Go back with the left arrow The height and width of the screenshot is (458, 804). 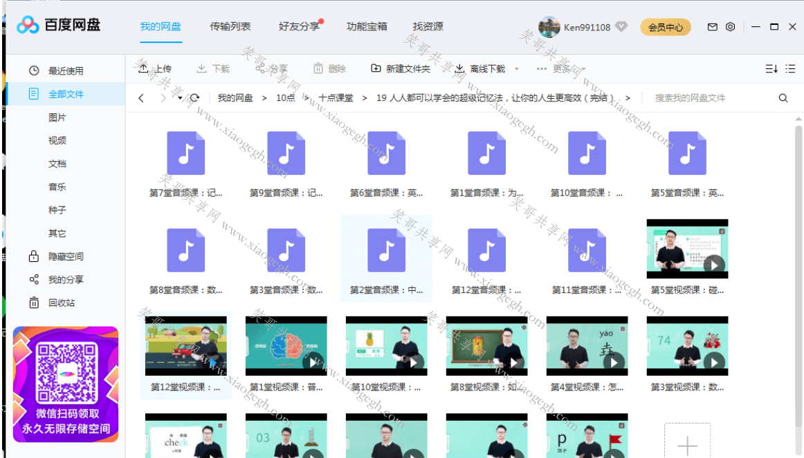(141, 97)
